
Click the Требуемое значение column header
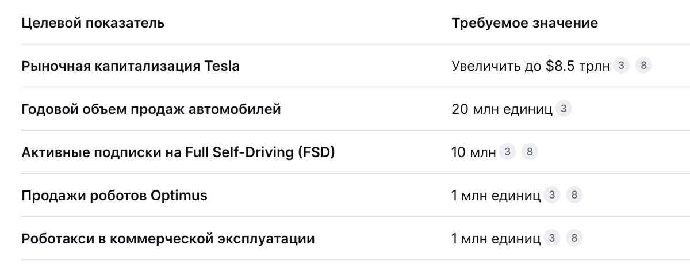(525, 24)
